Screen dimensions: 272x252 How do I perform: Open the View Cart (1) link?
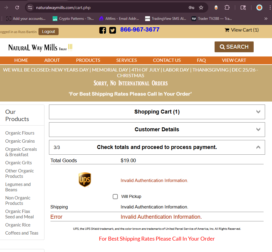pos(242,30)
